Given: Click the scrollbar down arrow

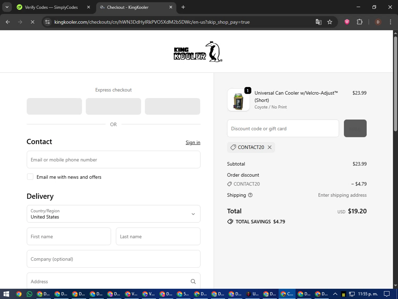Looking at the screenshot, I should pyautogui.click(x=395, y=285).
